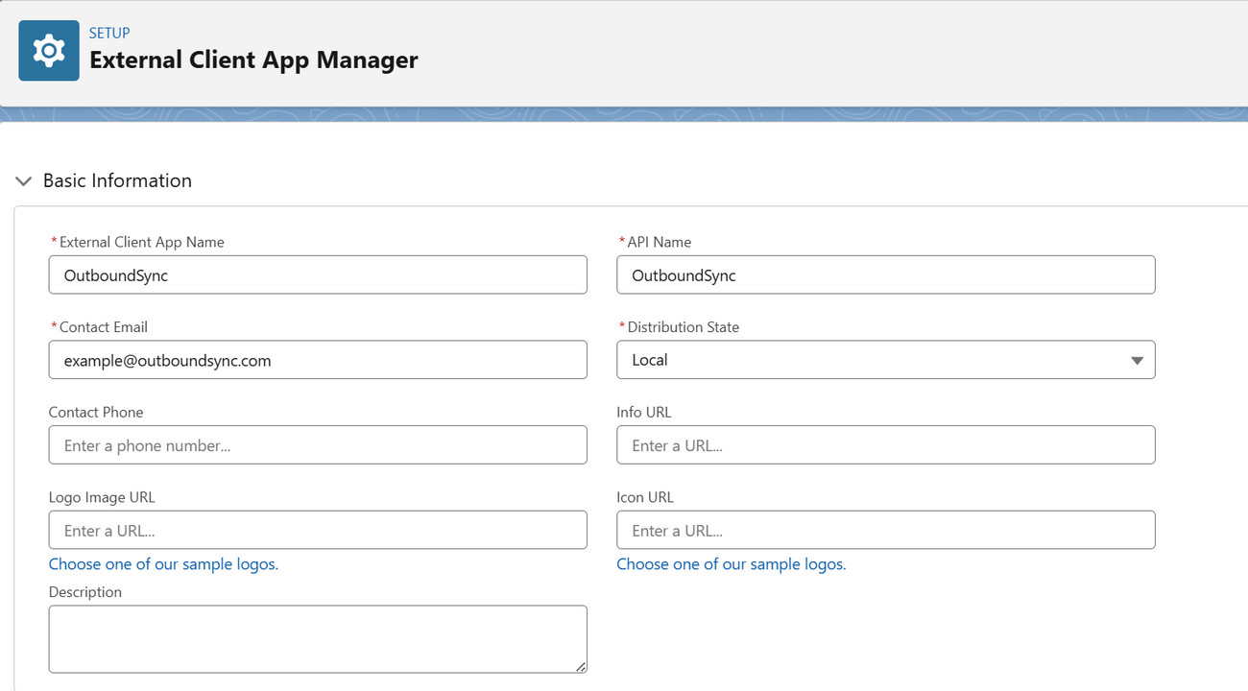Choose a sample logo for Logo Image URL
This screenshot has height=691, width=1248.
tap(163, 563)
